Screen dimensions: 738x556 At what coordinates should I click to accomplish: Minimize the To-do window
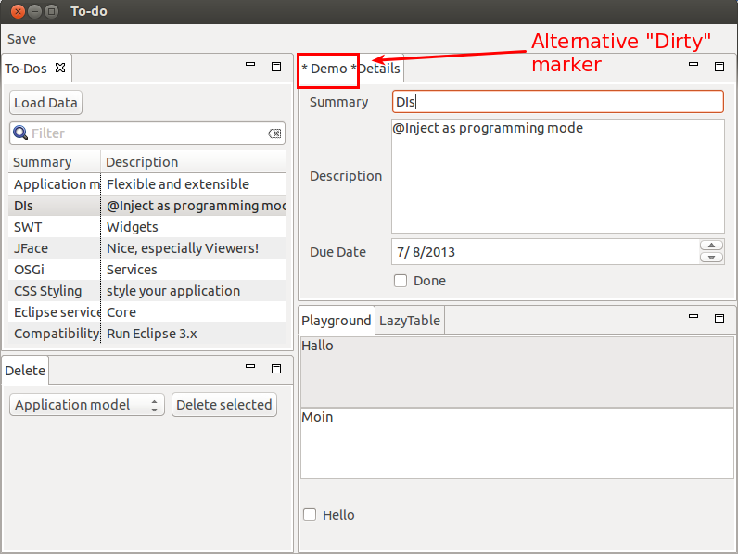point(35,11)
